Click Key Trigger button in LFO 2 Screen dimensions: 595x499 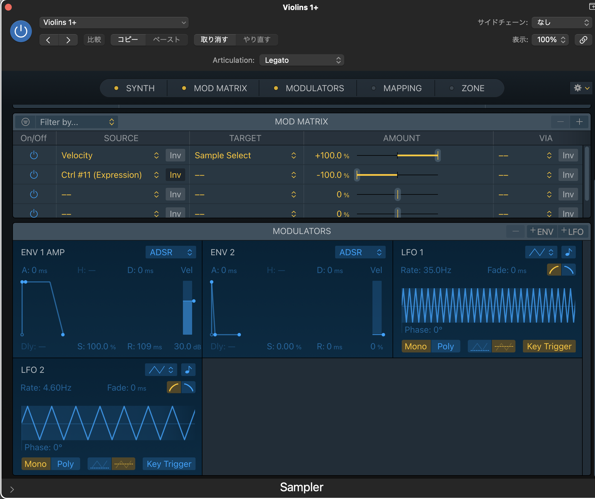pyautogui.click(x=169, y=464)
